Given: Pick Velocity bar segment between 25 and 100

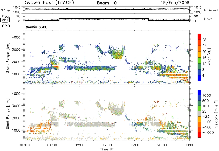Looking at the screenshot, I should tap(200, 108).
